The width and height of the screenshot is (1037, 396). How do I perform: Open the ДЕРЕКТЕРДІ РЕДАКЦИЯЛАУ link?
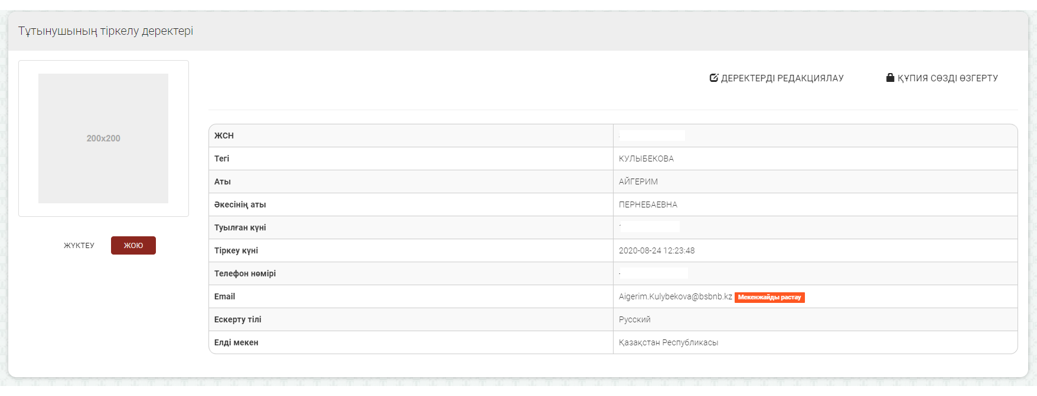click(782, 78)
